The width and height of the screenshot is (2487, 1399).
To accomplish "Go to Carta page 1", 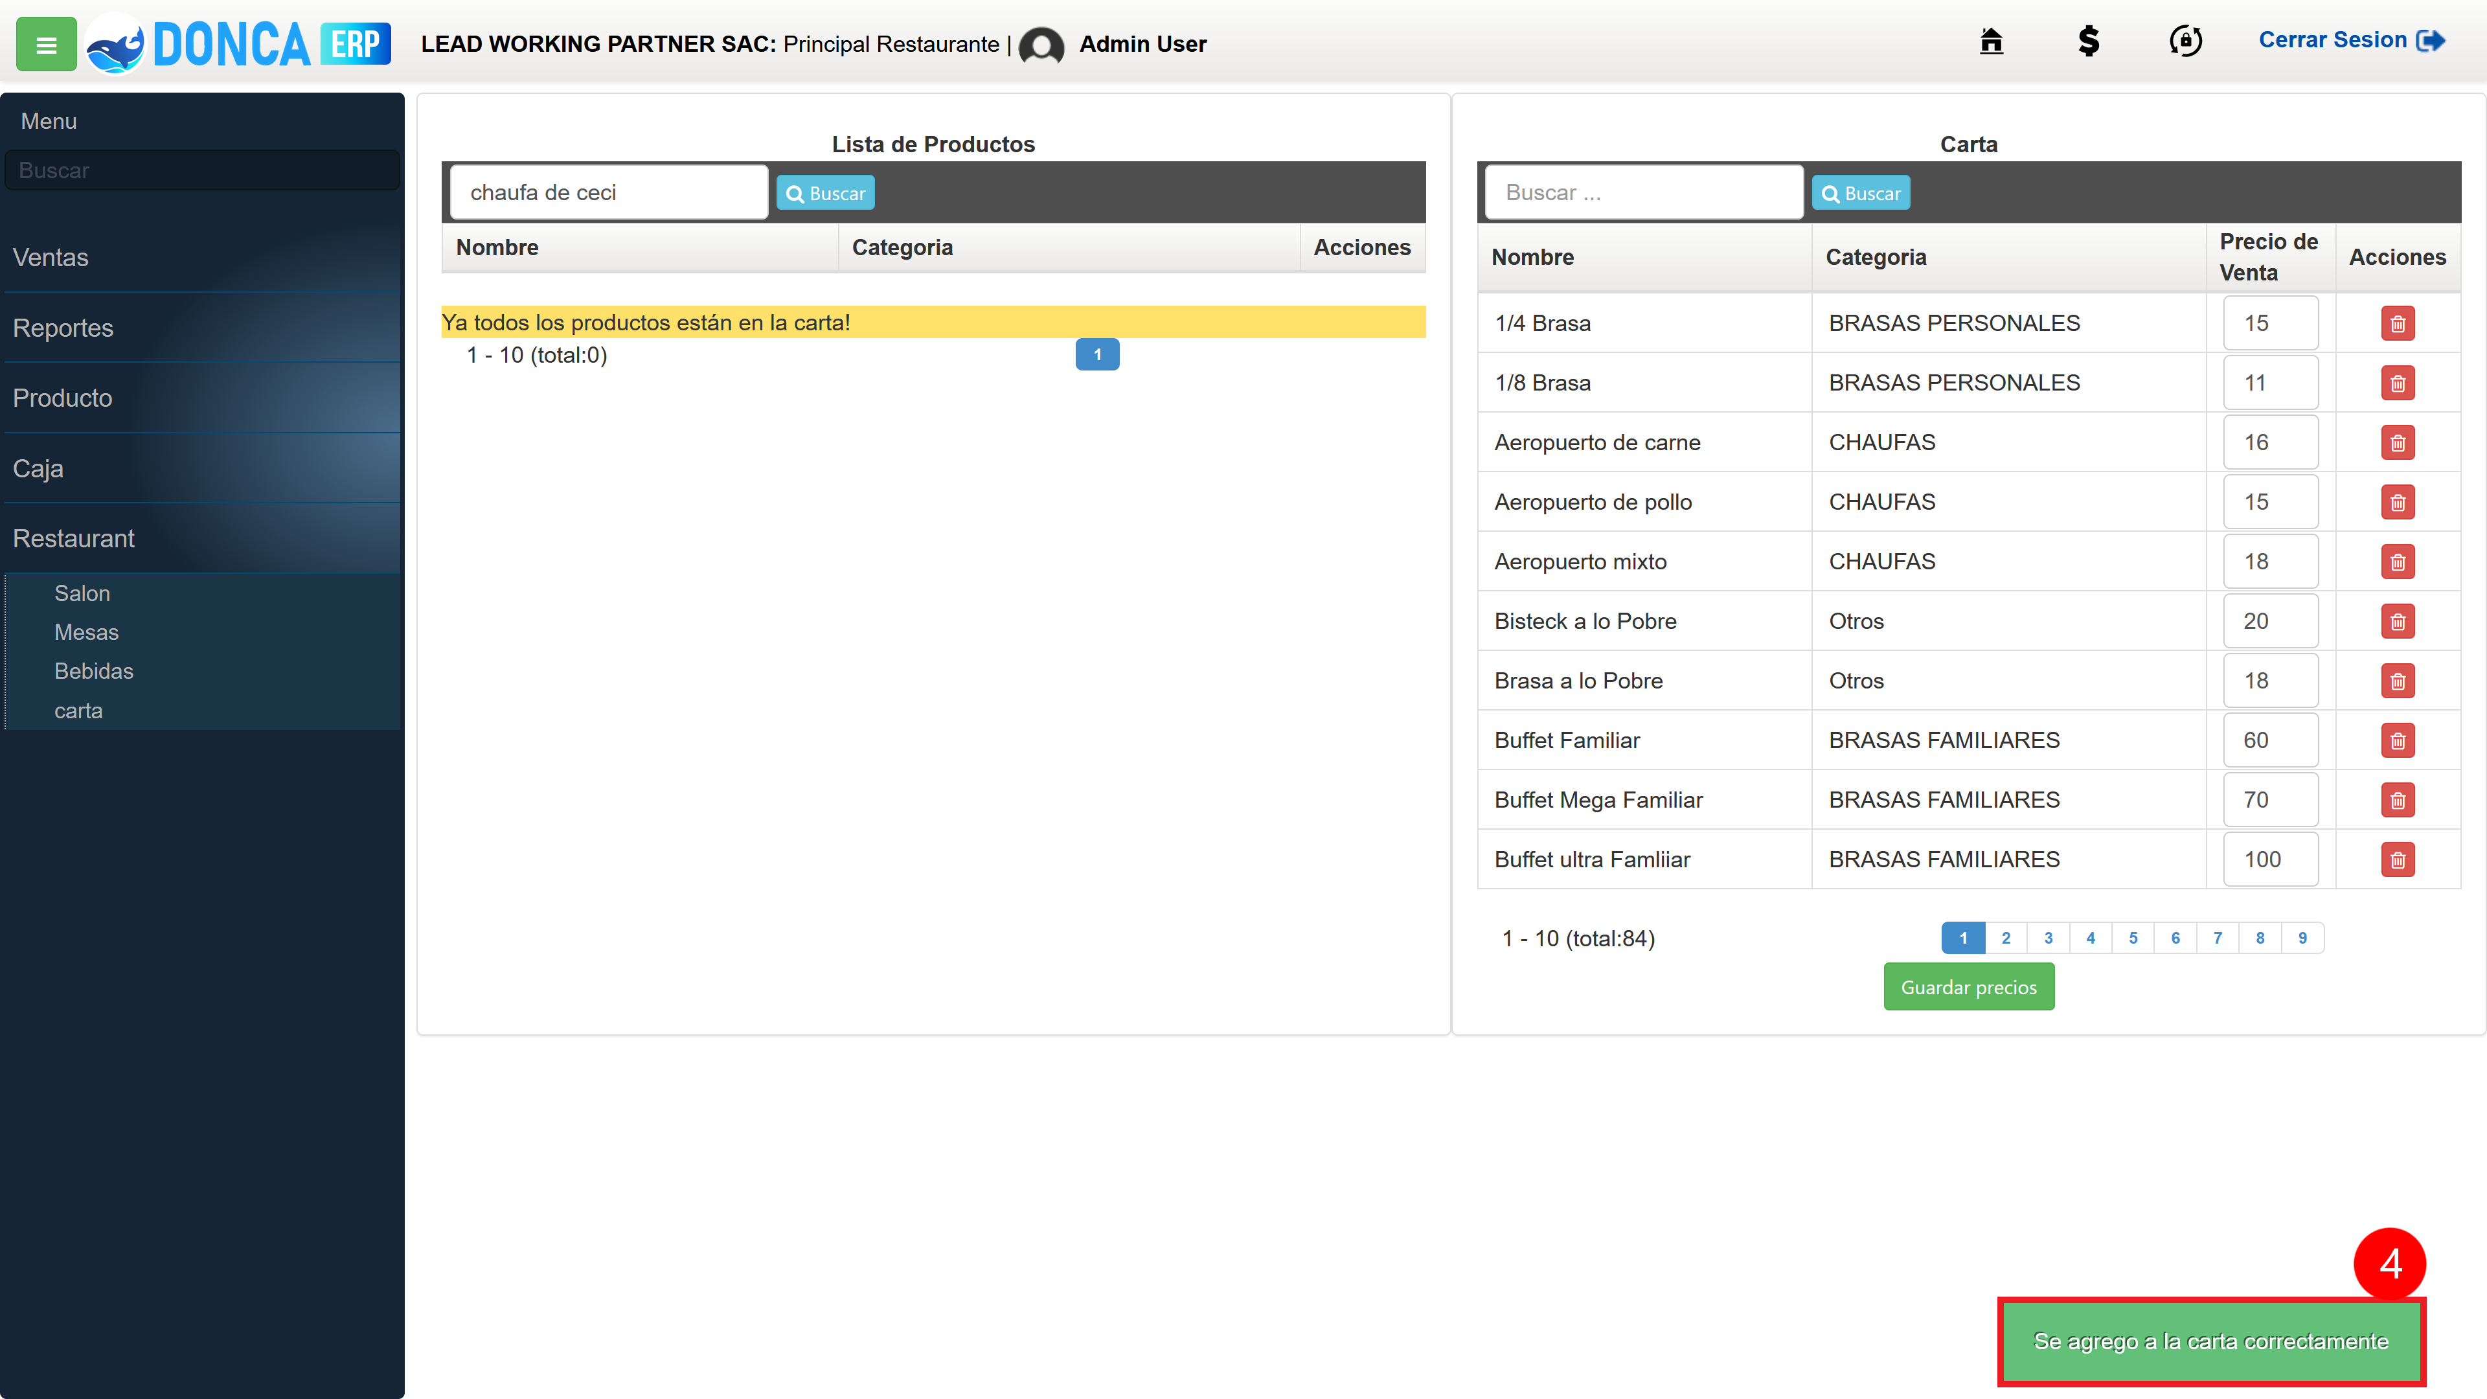I will (1963, 938).
